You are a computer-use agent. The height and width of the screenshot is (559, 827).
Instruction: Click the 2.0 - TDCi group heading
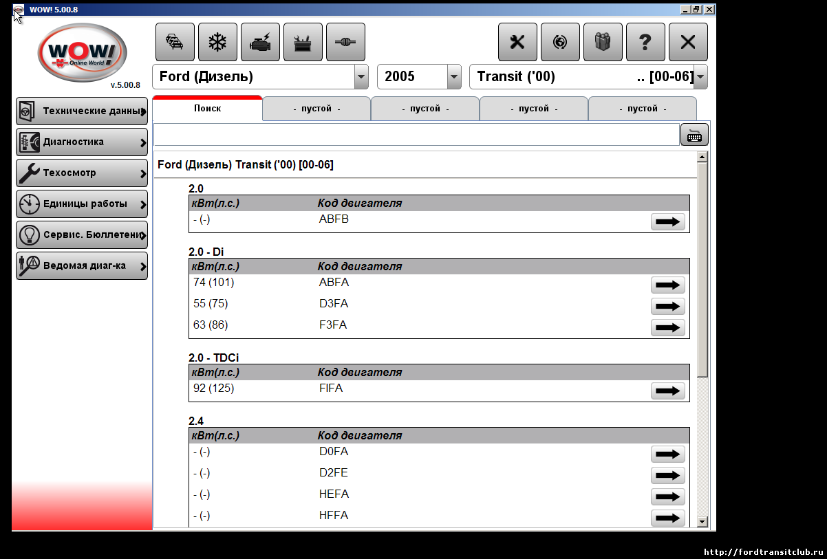214,358
